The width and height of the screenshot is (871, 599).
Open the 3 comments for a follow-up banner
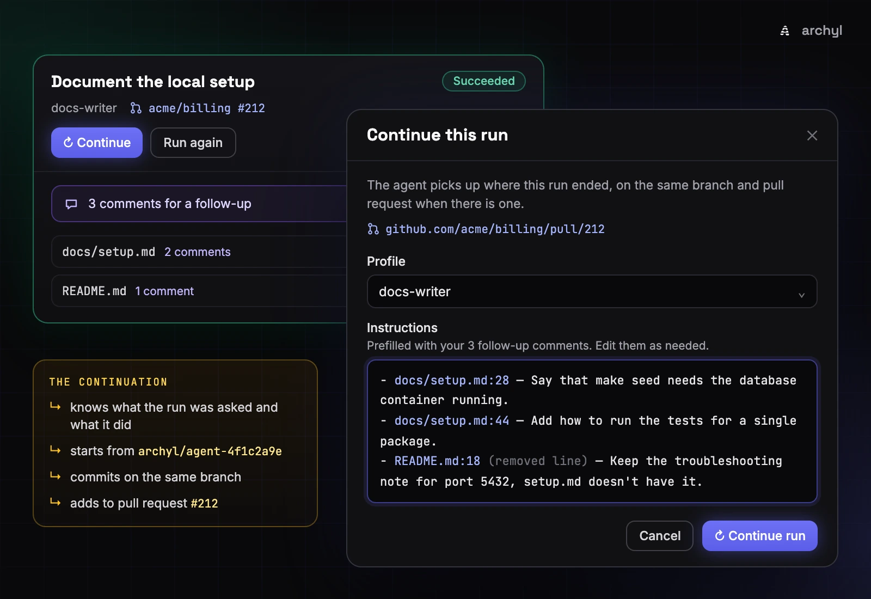pos(199,204)
